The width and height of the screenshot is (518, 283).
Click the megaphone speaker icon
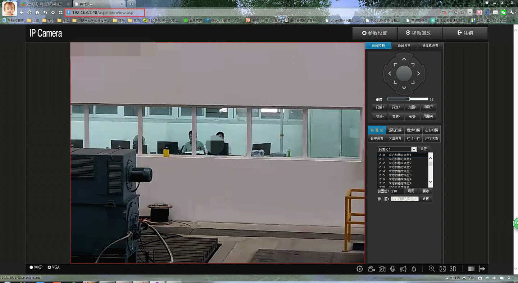pyautogui.click(x=403, y=269)
